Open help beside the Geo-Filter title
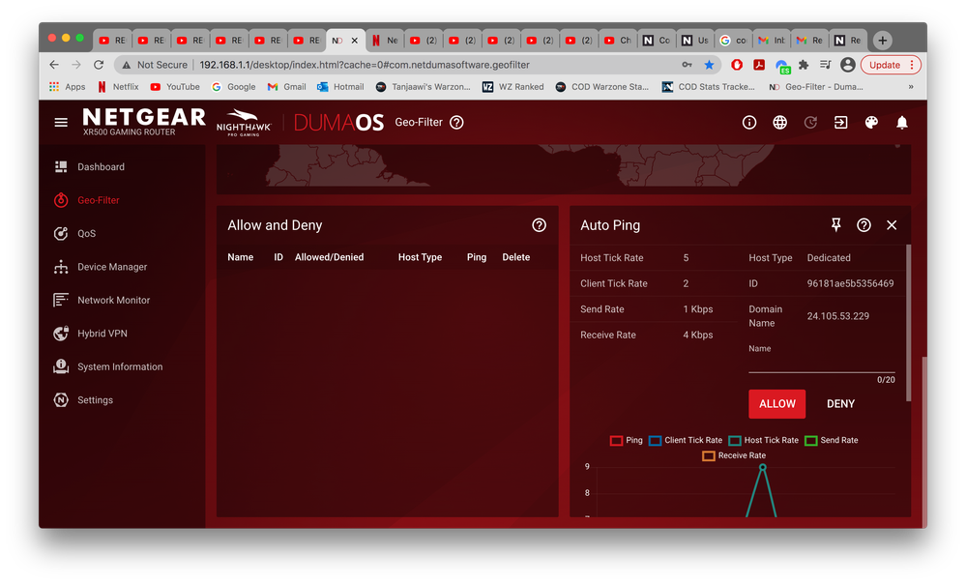 455,122
